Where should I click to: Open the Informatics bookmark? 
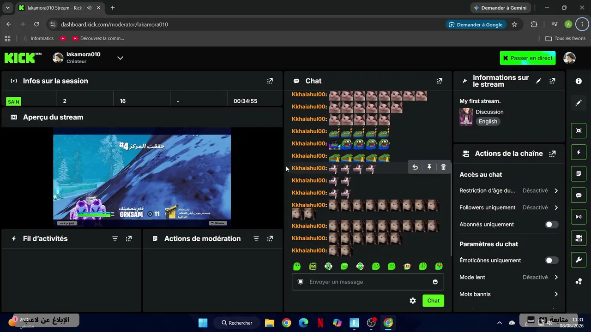point(39,38)
